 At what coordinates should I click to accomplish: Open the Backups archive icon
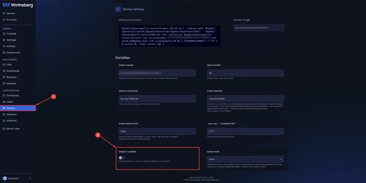(x=4, y=77)
